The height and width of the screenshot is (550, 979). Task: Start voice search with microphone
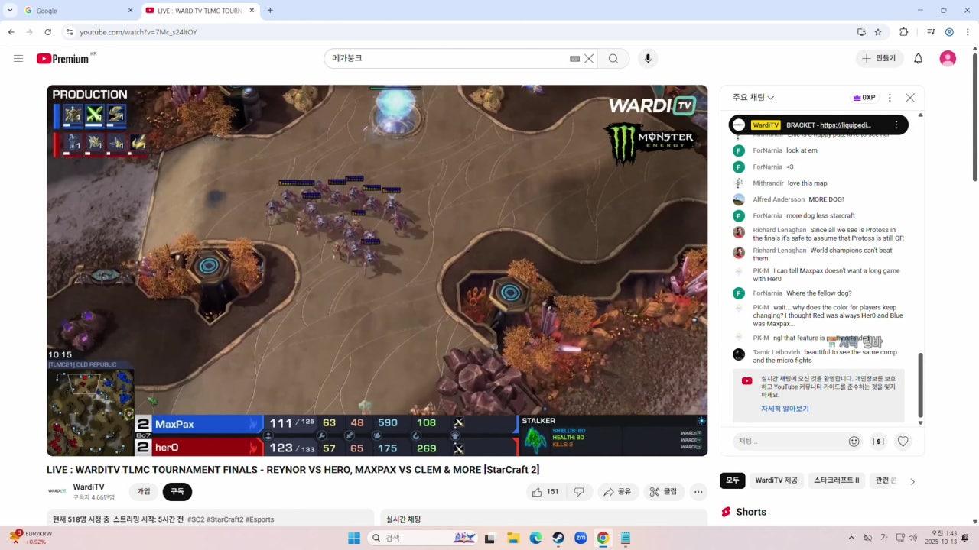[x=648, y=59]
